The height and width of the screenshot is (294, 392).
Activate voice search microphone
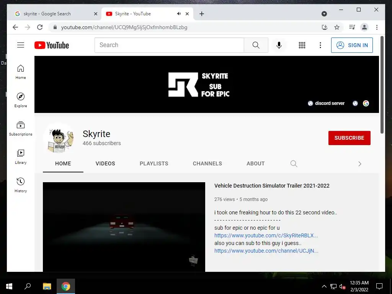click(x=279, y=45)
